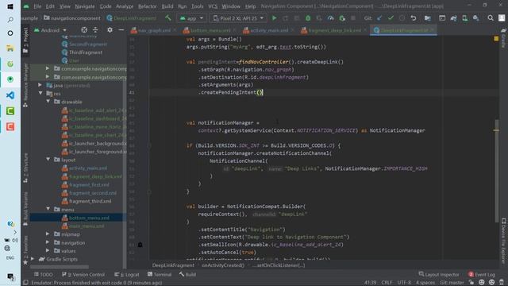
Task: Collapse the drawable folder
Action: 48,102
